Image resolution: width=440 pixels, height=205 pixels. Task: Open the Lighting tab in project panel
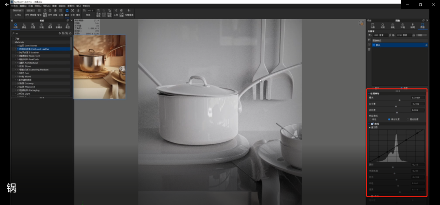coord(412,26)
